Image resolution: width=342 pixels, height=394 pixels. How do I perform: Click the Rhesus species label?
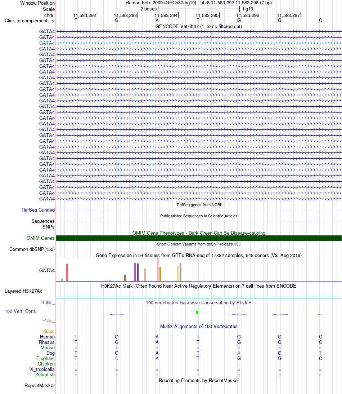coord(47,342)
